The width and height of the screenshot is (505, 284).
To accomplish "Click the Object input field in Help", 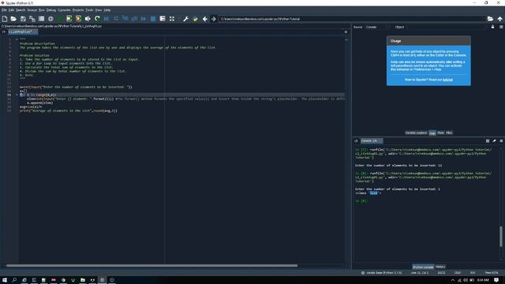I will point(445,27).
